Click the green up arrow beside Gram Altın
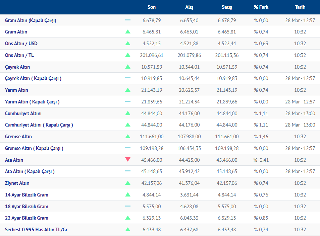The image size is (320, 236). point(128,32)
